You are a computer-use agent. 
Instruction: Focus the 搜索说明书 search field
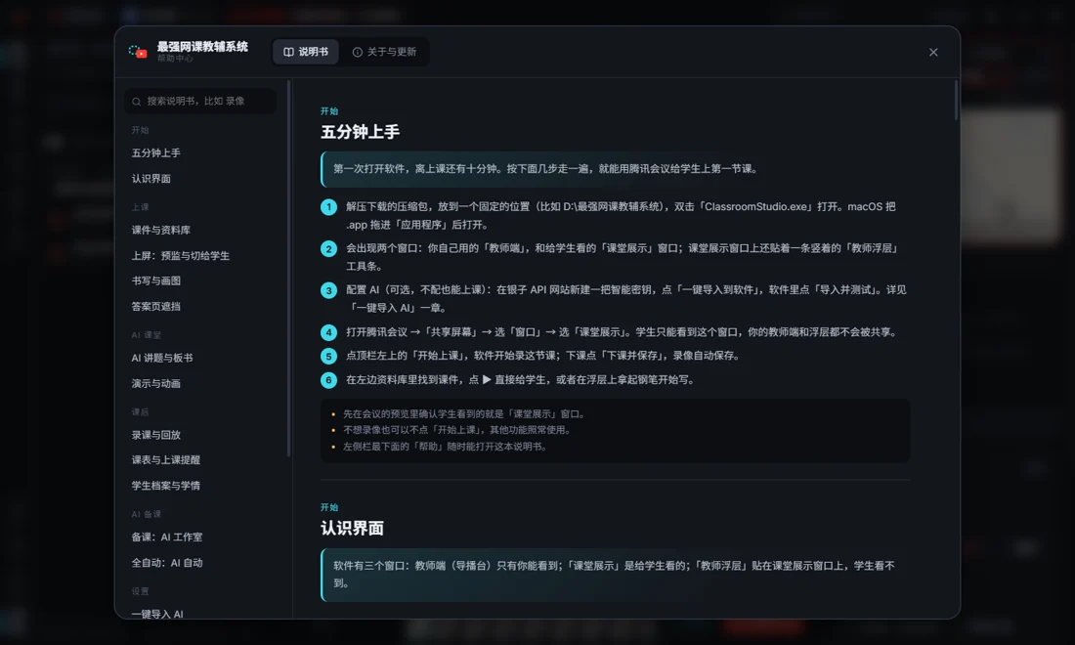200,102
